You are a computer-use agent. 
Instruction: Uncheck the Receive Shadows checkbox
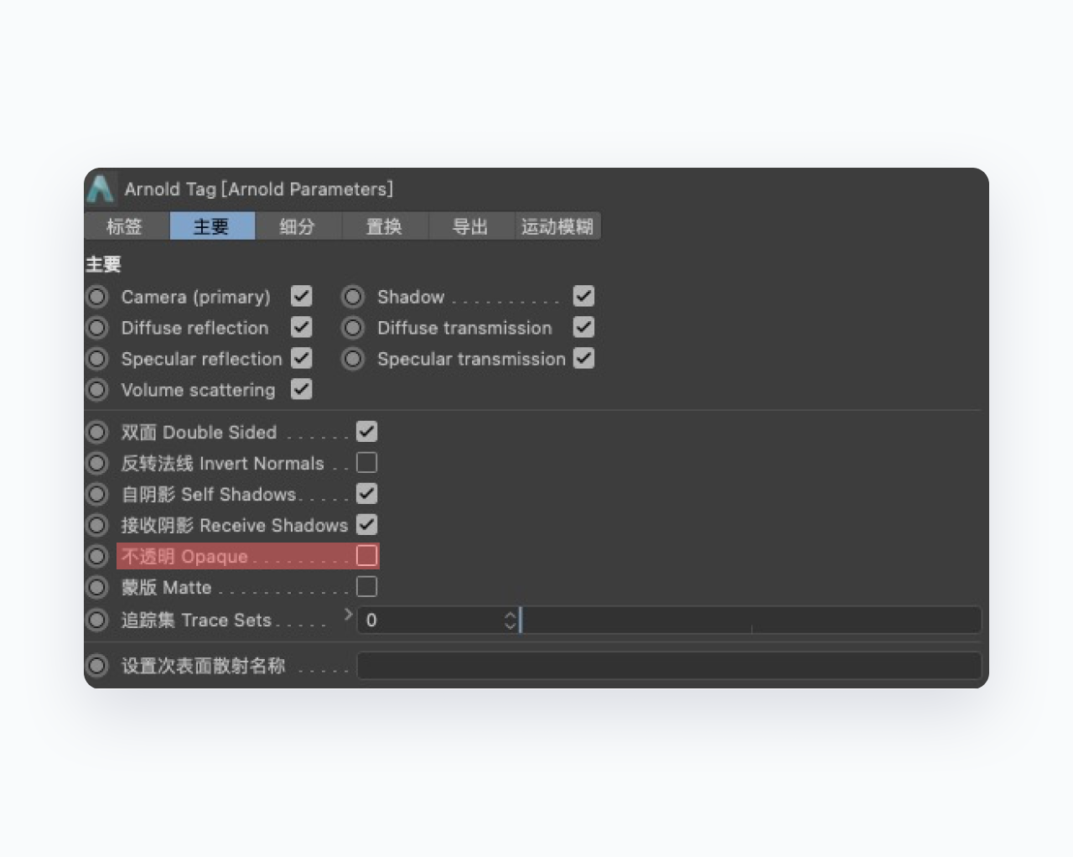pos(367,524)
